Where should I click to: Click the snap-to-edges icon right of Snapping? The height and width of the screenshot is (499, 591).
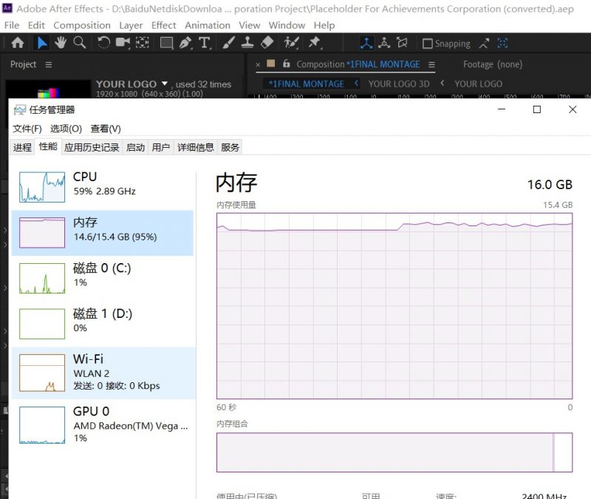pyautogui.click(x=484, y=44)
